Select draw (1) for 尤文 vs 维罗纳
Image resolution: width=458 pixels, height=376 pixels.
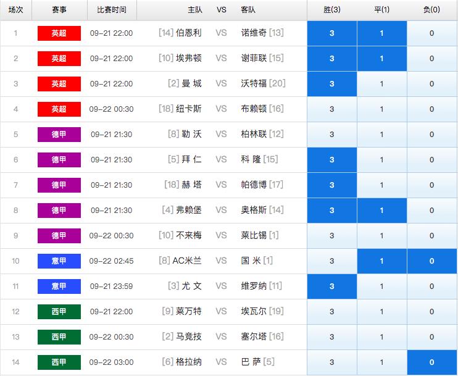381,286
